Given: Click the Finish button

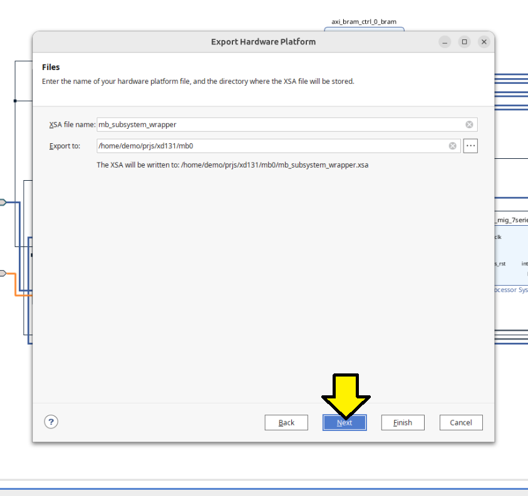Looking at the screenshot, I should click(402, 422).
